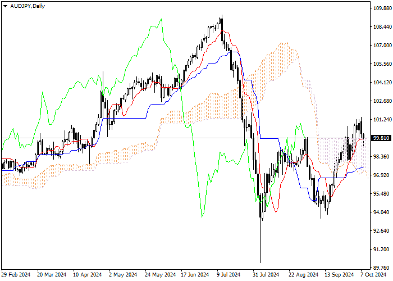Click the 104.120 price scale label
This screenshot has width=393, height=281.
[x=382, y=83]
